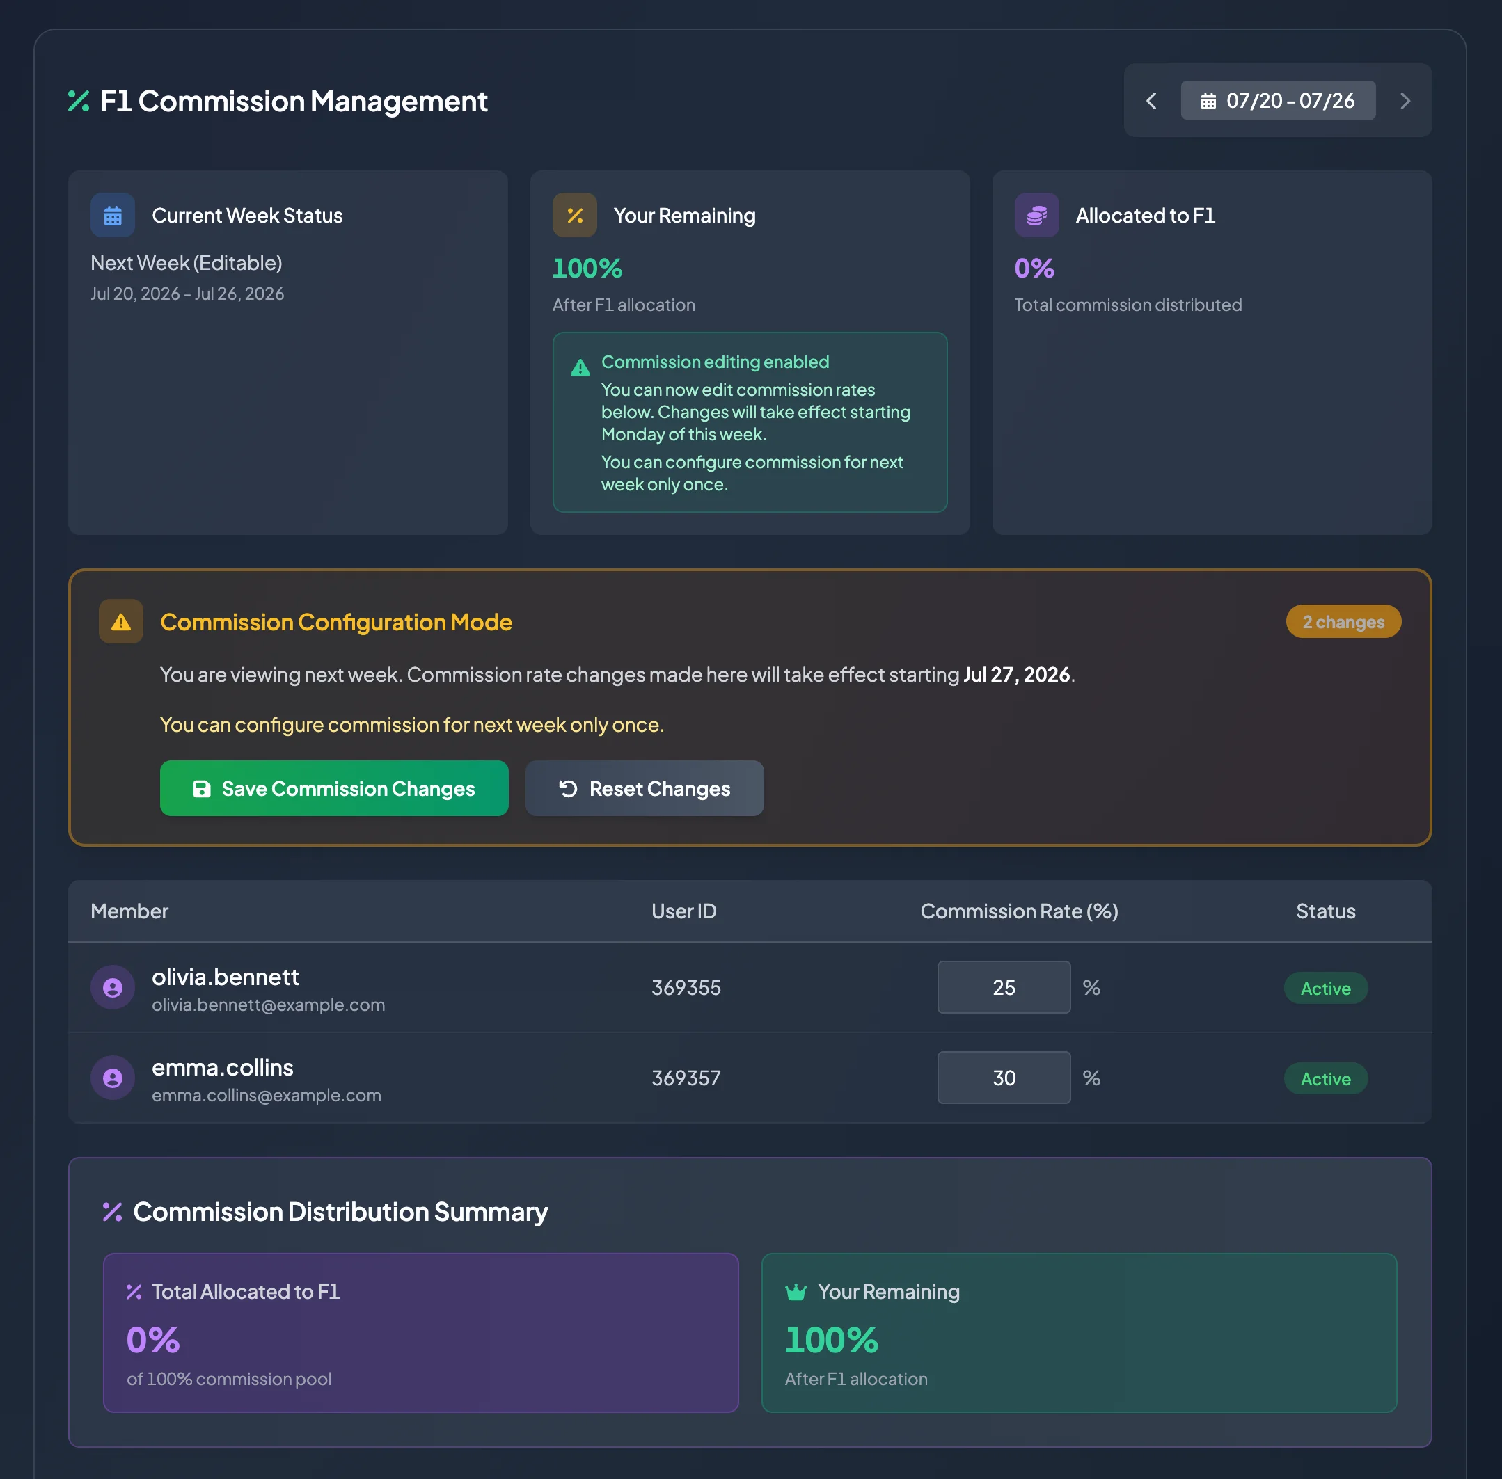The height and width of the screenshot is (1479, 1502).
Task: Click olivia.bennett@example.com email
Action: pyautogui.click(x=269, y=1005)
